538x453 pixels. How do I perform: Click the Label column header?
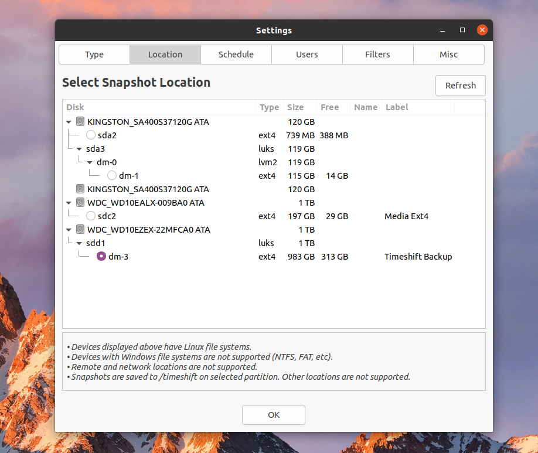[418, 107]
